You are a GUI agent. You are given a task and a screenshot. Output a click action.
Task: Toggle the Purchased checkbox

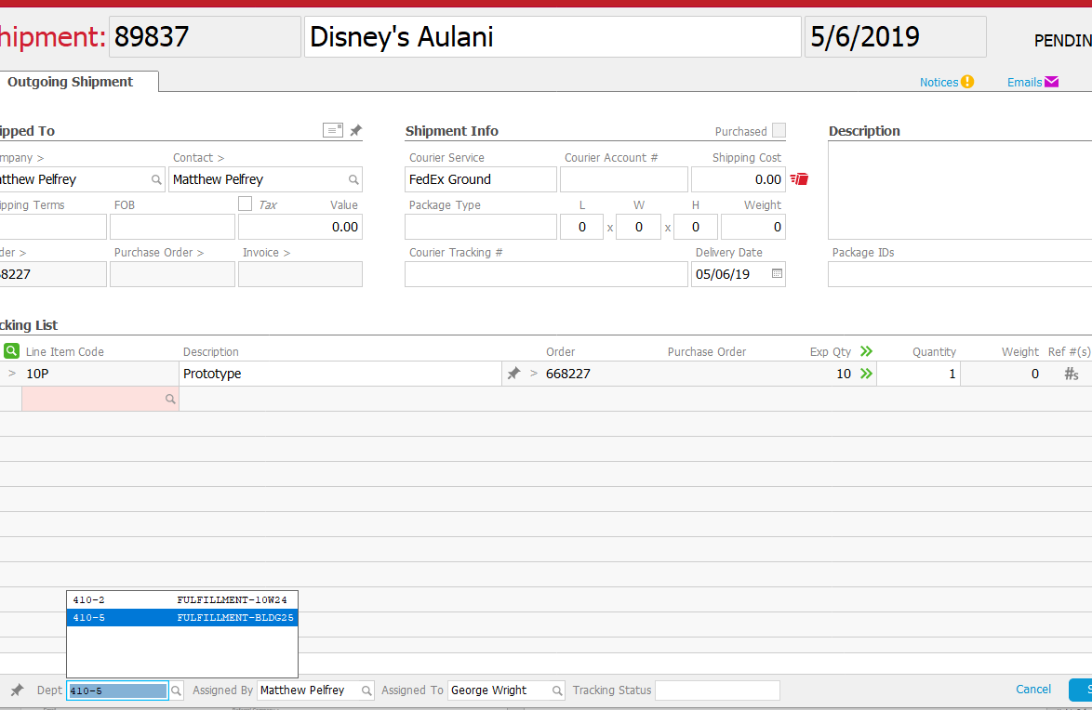pyautogui.click(x=779, y=130)
